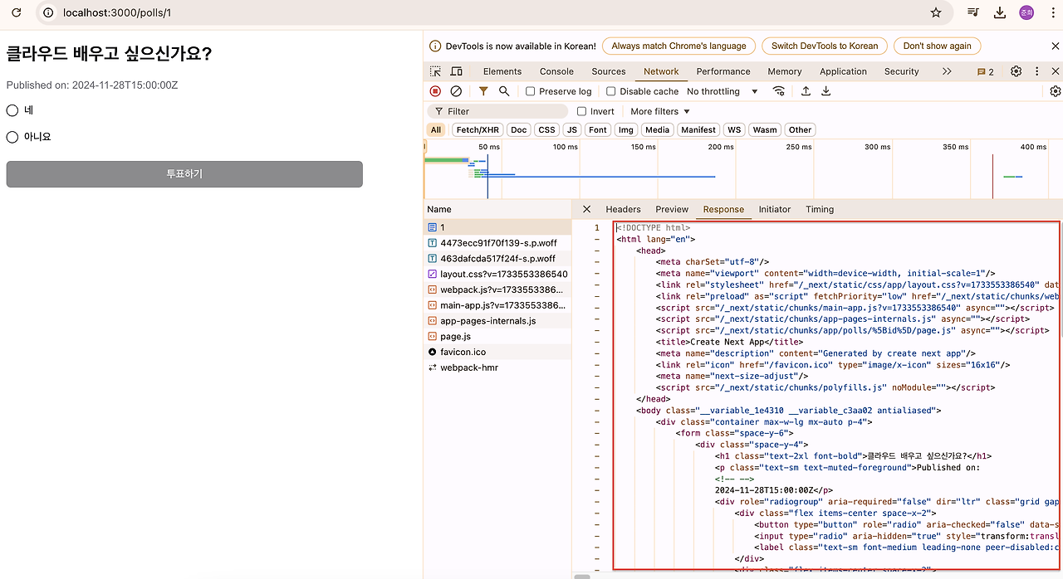1063x579 pixels.
Task: Filter requests by Manifest type
Action: (x=698, y=129)
